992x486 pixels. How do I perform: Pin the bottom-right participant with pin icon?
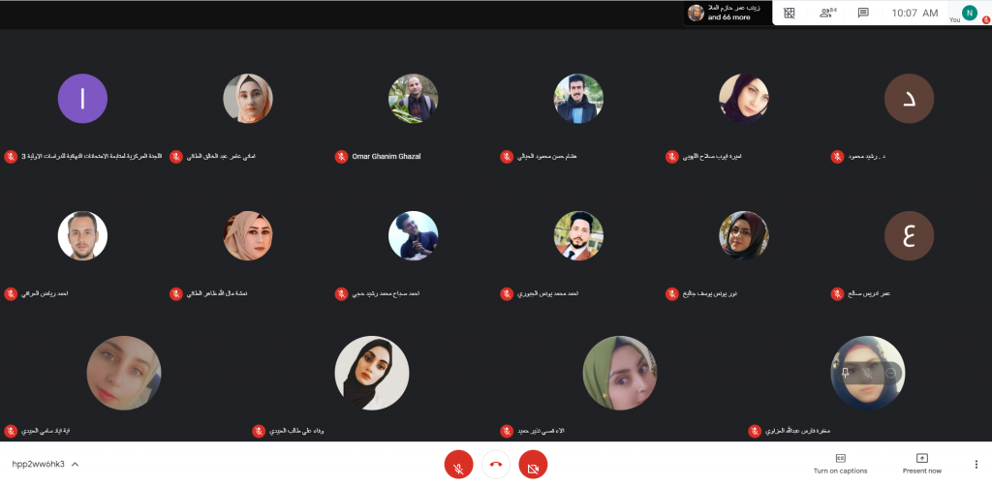click(845, 374)
